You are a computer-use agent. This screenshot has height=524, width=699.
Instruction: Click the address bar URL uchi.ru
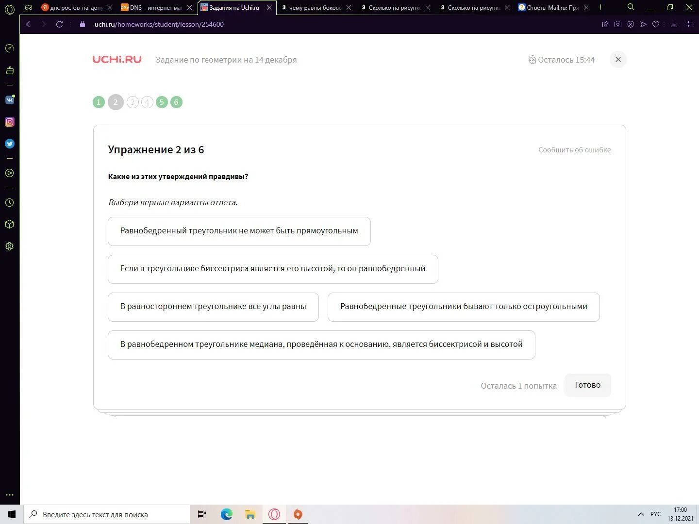tap(159, 24)
